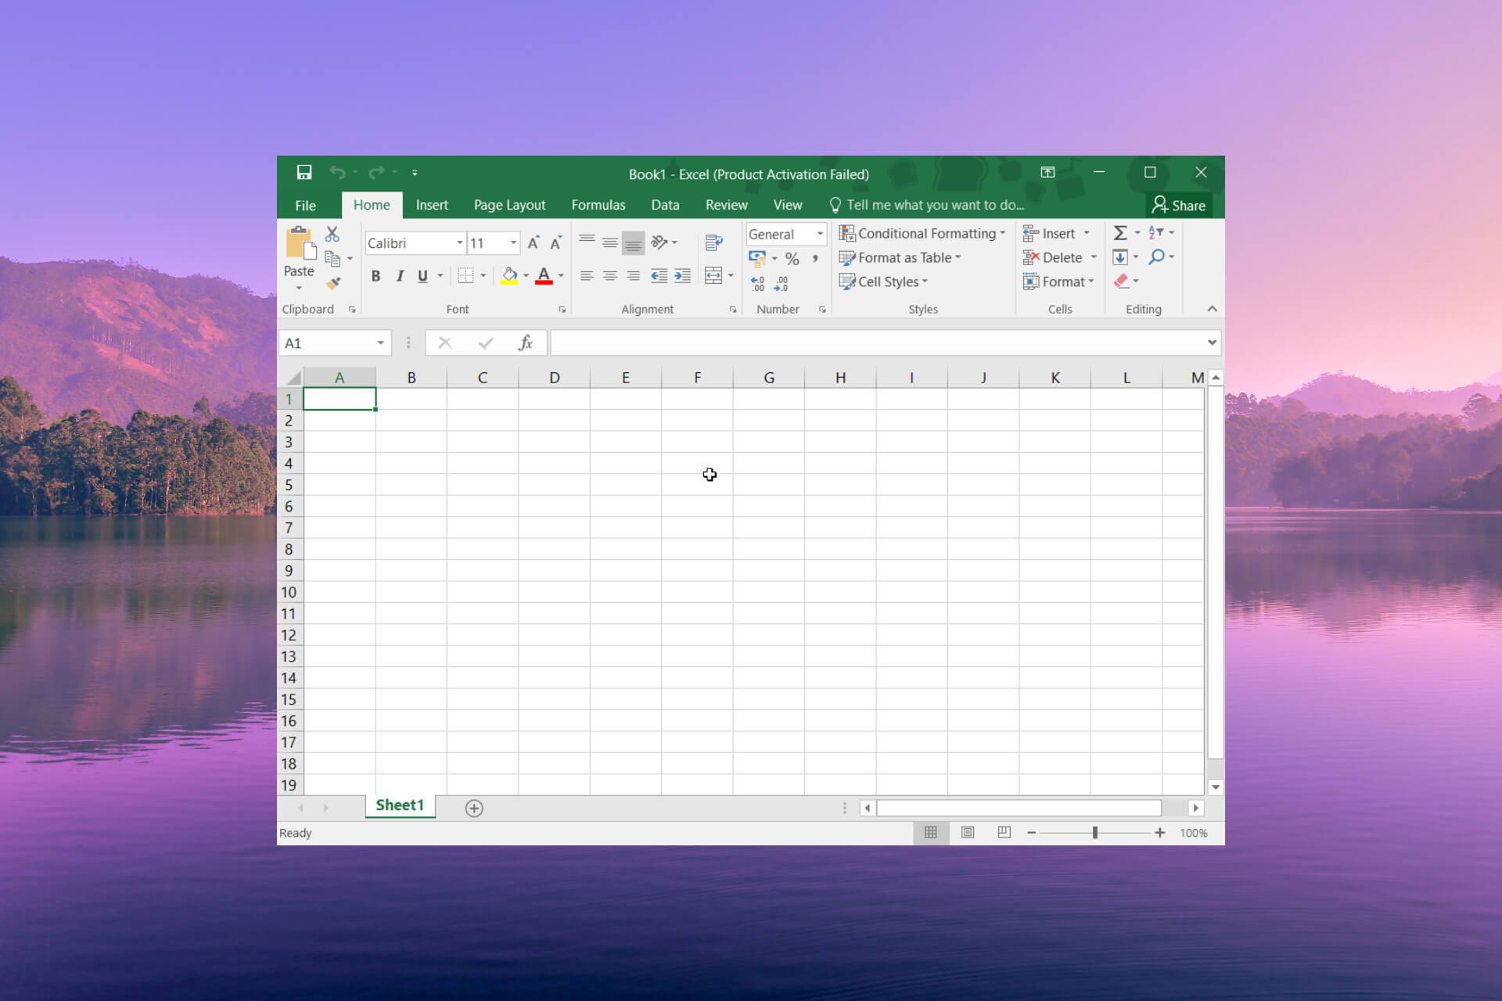
Task: Click the Redo arrow icon
Action: (376, 172)
